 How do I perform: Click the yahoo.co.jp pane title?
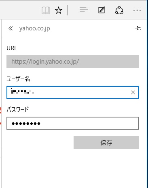coord(35,28)
